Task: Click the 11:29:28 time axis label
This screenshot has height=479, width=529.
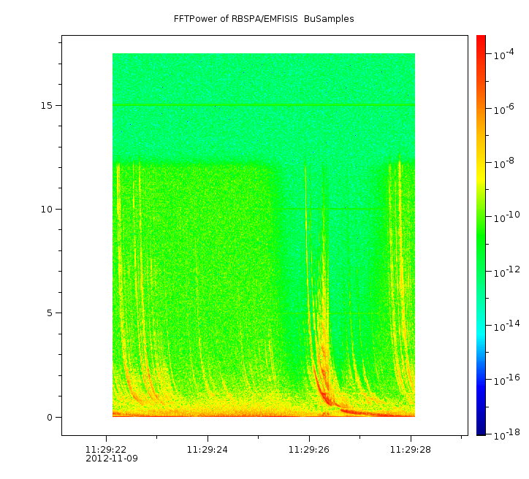Action: [410, 450]
